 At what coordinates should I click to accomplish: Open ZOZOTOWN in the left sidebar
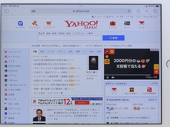(x=14, y=66)
